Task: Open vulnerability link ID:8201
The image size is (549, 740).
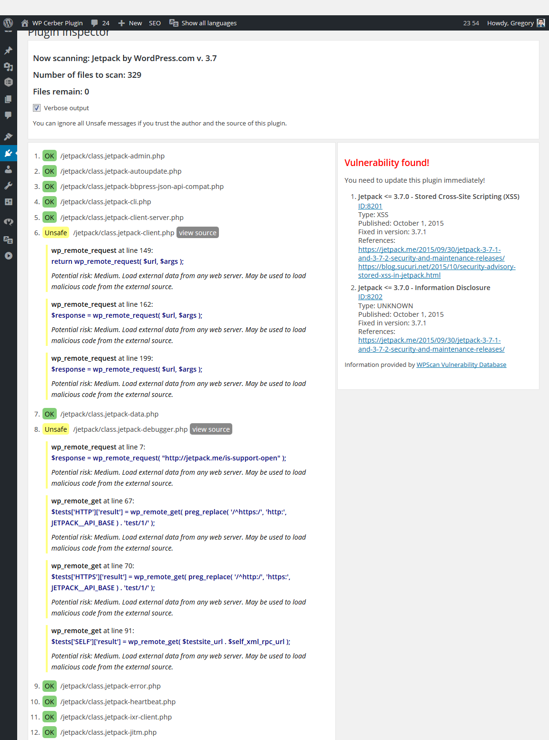Action: coord(370,206)
